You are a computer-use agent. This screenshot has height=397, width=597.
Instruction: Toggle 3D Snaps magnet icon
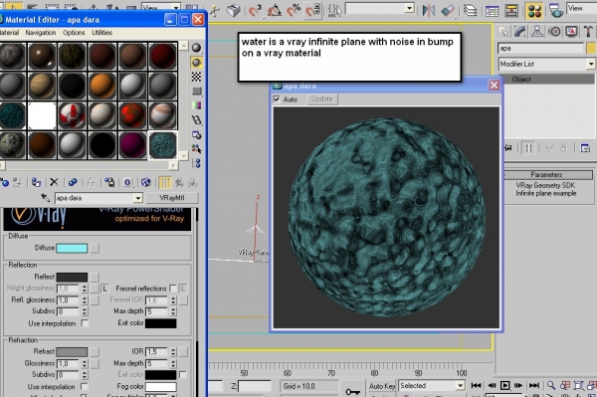point(255,10)
